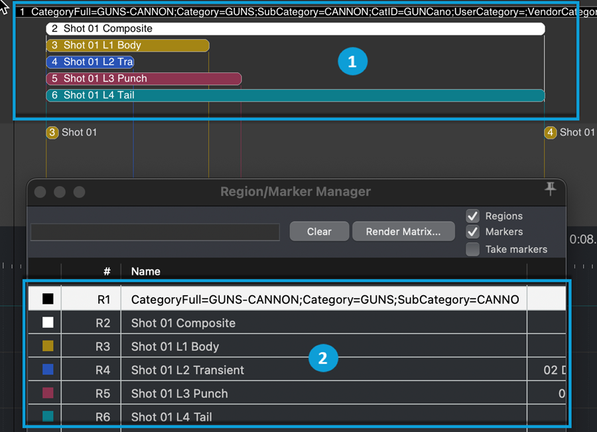597x432 pixels.
Task: Click the teal swatch for R6
Action: coord(48,417)
